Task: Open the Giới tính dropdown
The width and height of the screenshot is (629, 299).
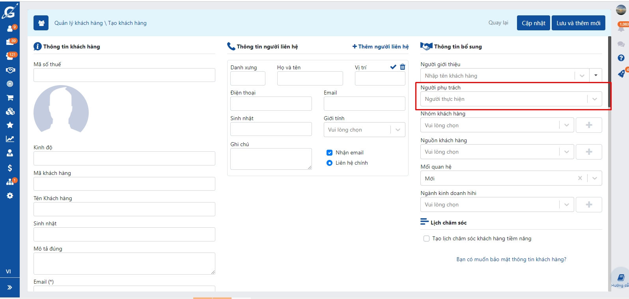Action: pos(398,130)
